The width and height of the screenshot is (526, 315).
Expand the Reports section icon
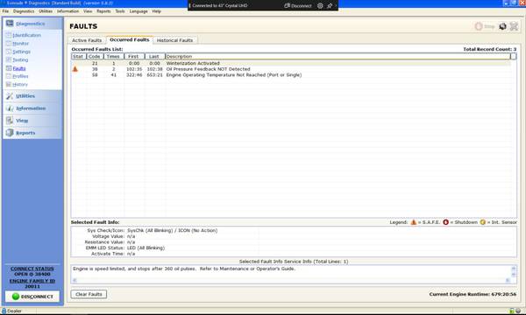pyautogui.click(x=10, y=132)
